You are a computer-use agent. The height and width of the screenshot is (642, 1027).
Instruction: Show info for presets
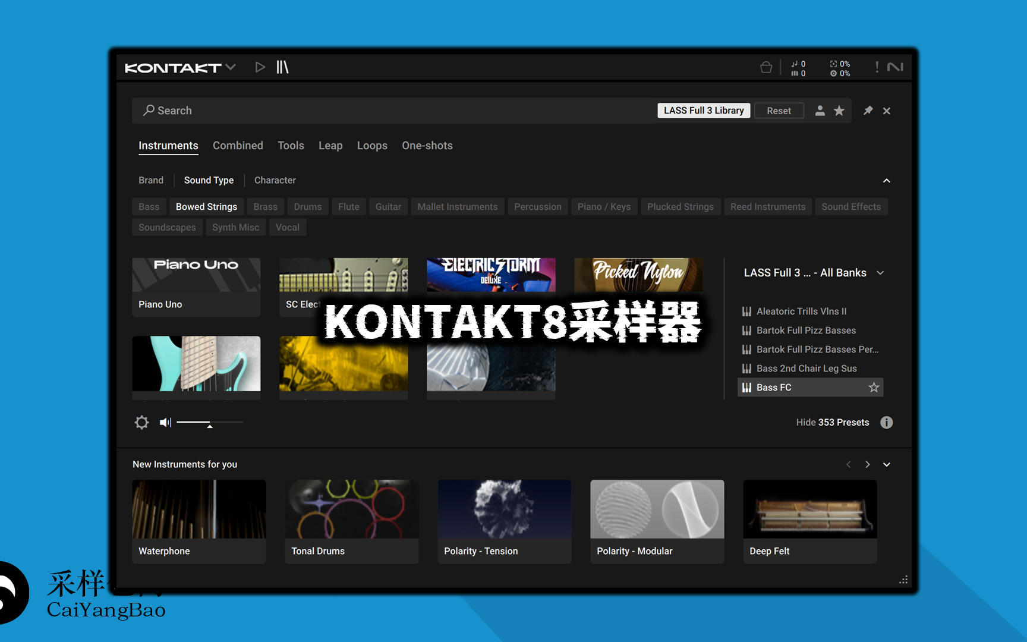point(886,423)
